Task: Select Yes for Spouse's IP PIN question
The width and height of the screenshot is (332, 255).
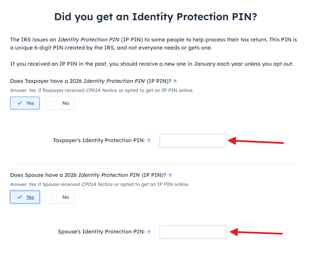Action: pyautogui.click(x=25, y=197)
